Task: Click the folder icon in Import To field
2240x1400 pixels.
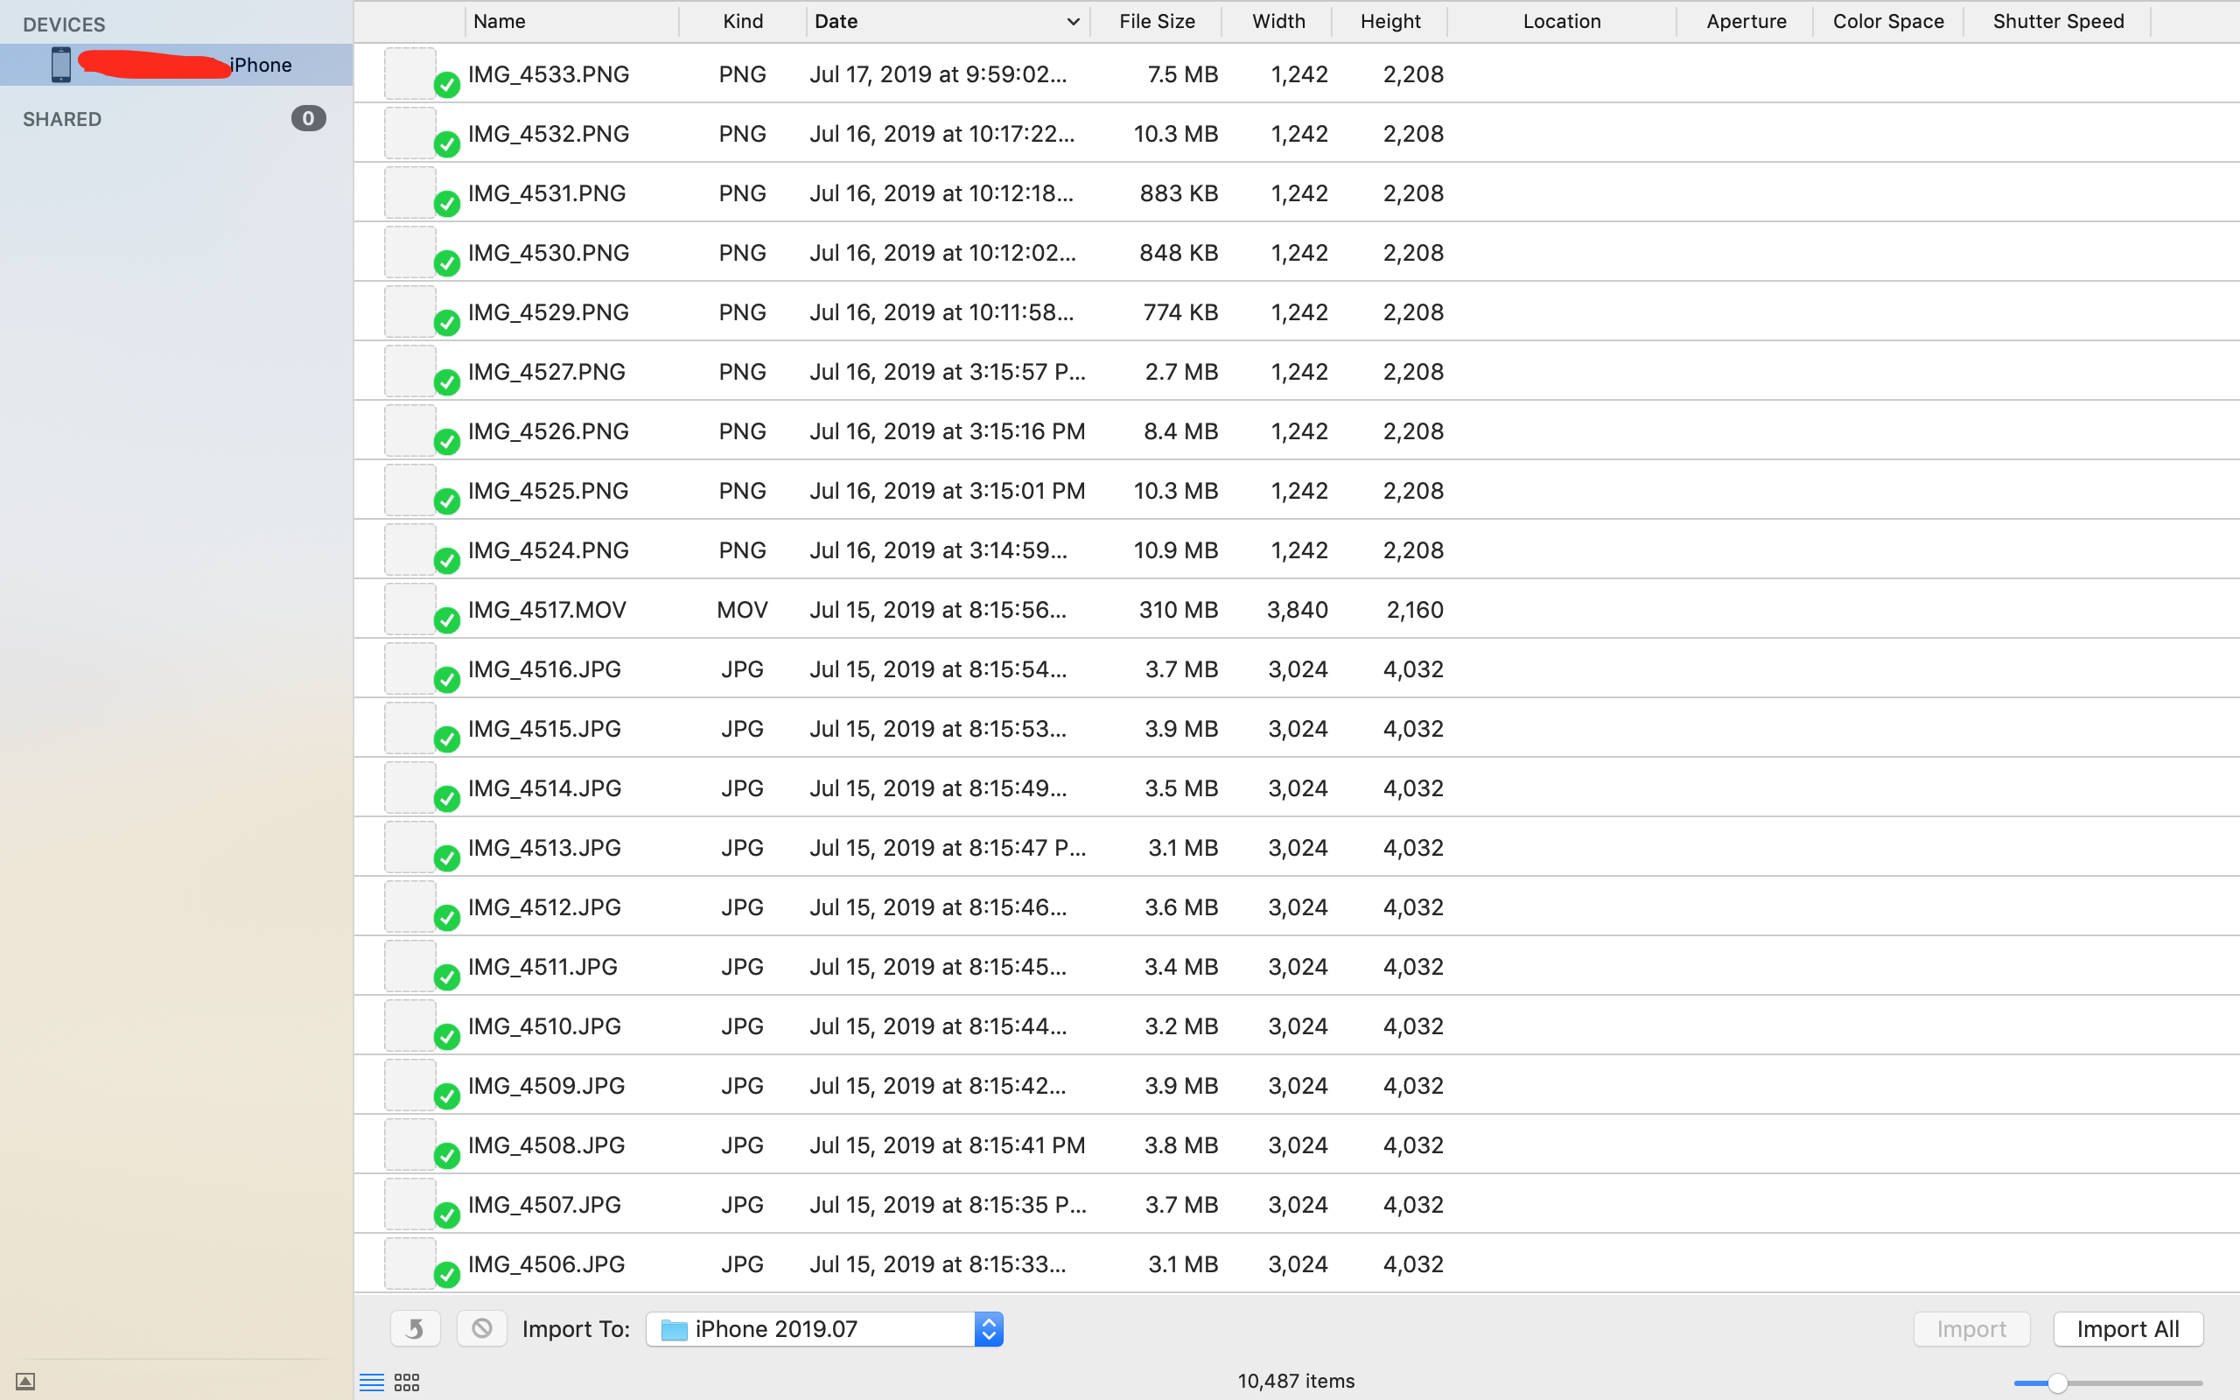Action: [x=674, y=1330]
